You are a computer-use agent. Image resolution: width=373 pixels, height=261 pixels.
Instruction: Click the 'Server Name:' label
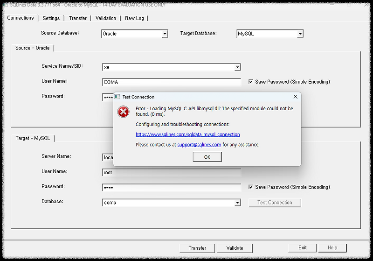point(56,156)
